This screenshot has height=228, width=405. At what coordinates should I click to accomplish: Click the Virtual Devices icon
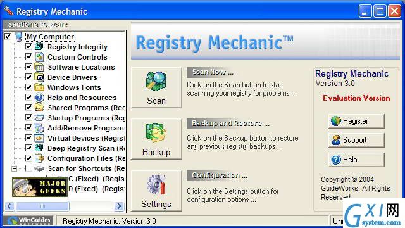pyautogui.click(x=39, y=138)
